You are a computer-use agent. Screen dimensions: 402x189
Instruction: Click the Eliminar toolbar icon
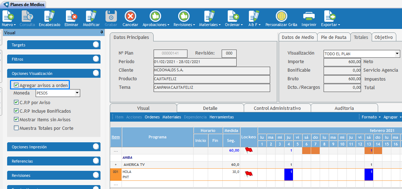click(x=71, y=16)
